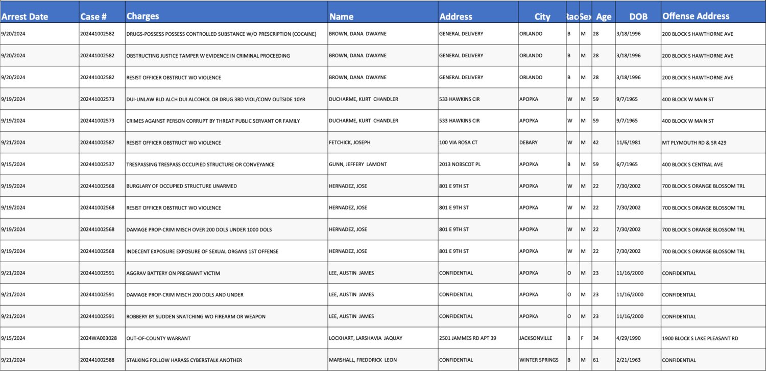Select case number 202441002537
Screen dimensions: 766x371
click(x=102, y=165)
